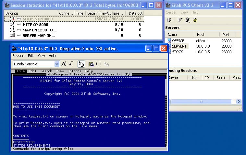Increase font size with large A icon

(x=64, y=64)
